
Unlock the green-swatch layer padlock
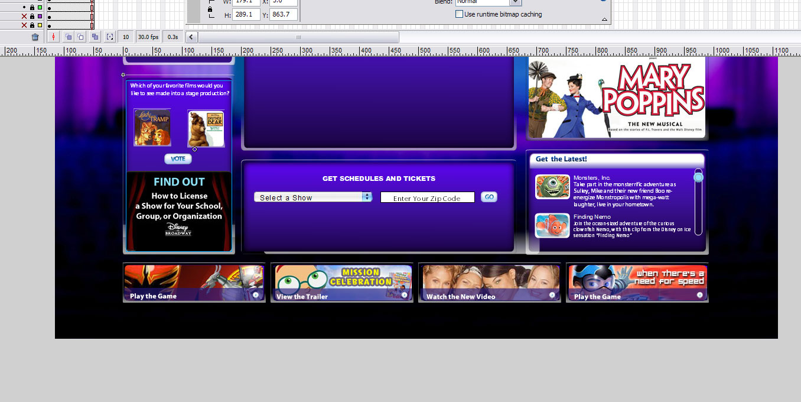[x=32, y=8]
